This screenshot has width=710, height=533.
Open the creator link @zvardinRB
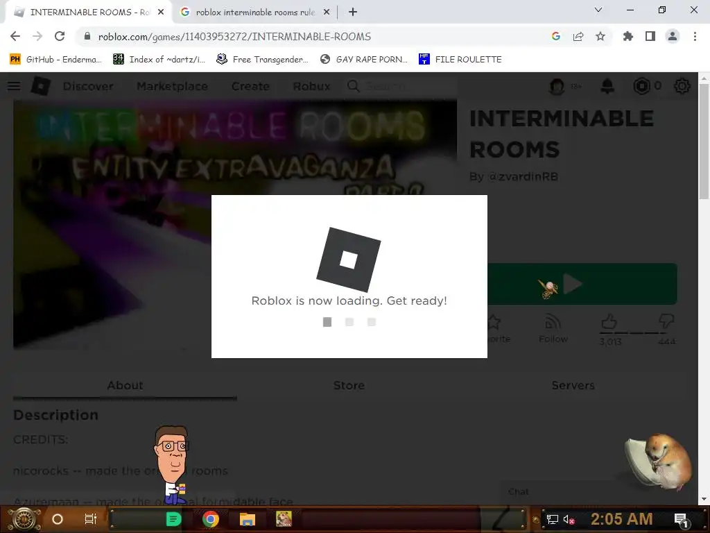pos(523,176)
